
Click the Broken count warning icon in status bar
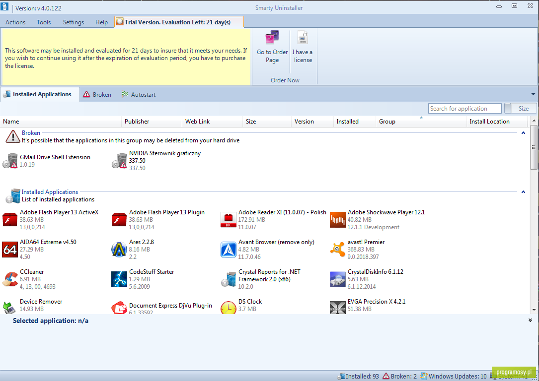pyautogui.click(x=386, y=376)
